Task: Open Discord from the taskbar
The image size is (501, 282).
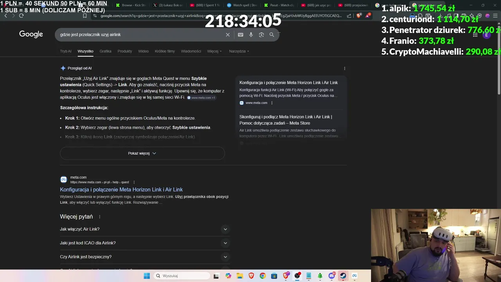Action: 332,276
